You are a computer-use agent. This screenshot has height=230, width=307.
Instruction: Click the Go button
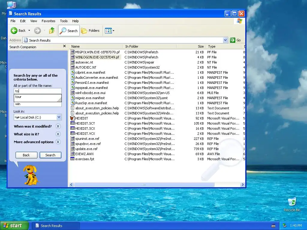(236, 40)
